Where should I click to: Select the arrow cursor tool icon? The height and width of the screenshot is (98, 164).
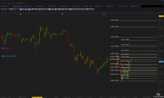pyautogui.click(x=39, y=9)
